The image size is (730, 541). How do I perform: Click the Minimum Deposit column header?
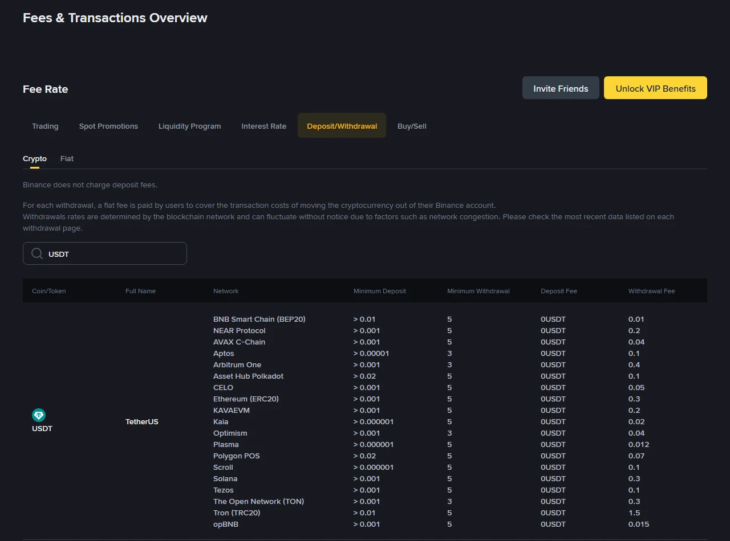pos(380,291)
